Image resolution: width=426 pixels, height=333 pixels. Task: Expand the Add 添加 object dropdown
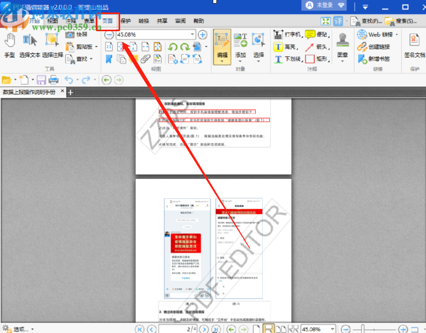click(x=240, y=61)
